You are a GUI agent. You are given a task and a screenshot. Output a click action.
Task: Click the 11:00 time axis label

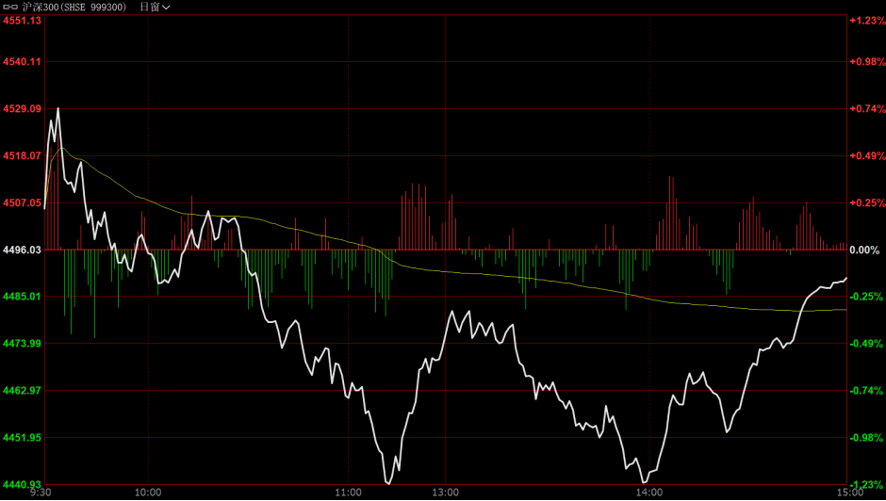click(x=349, y=493)
